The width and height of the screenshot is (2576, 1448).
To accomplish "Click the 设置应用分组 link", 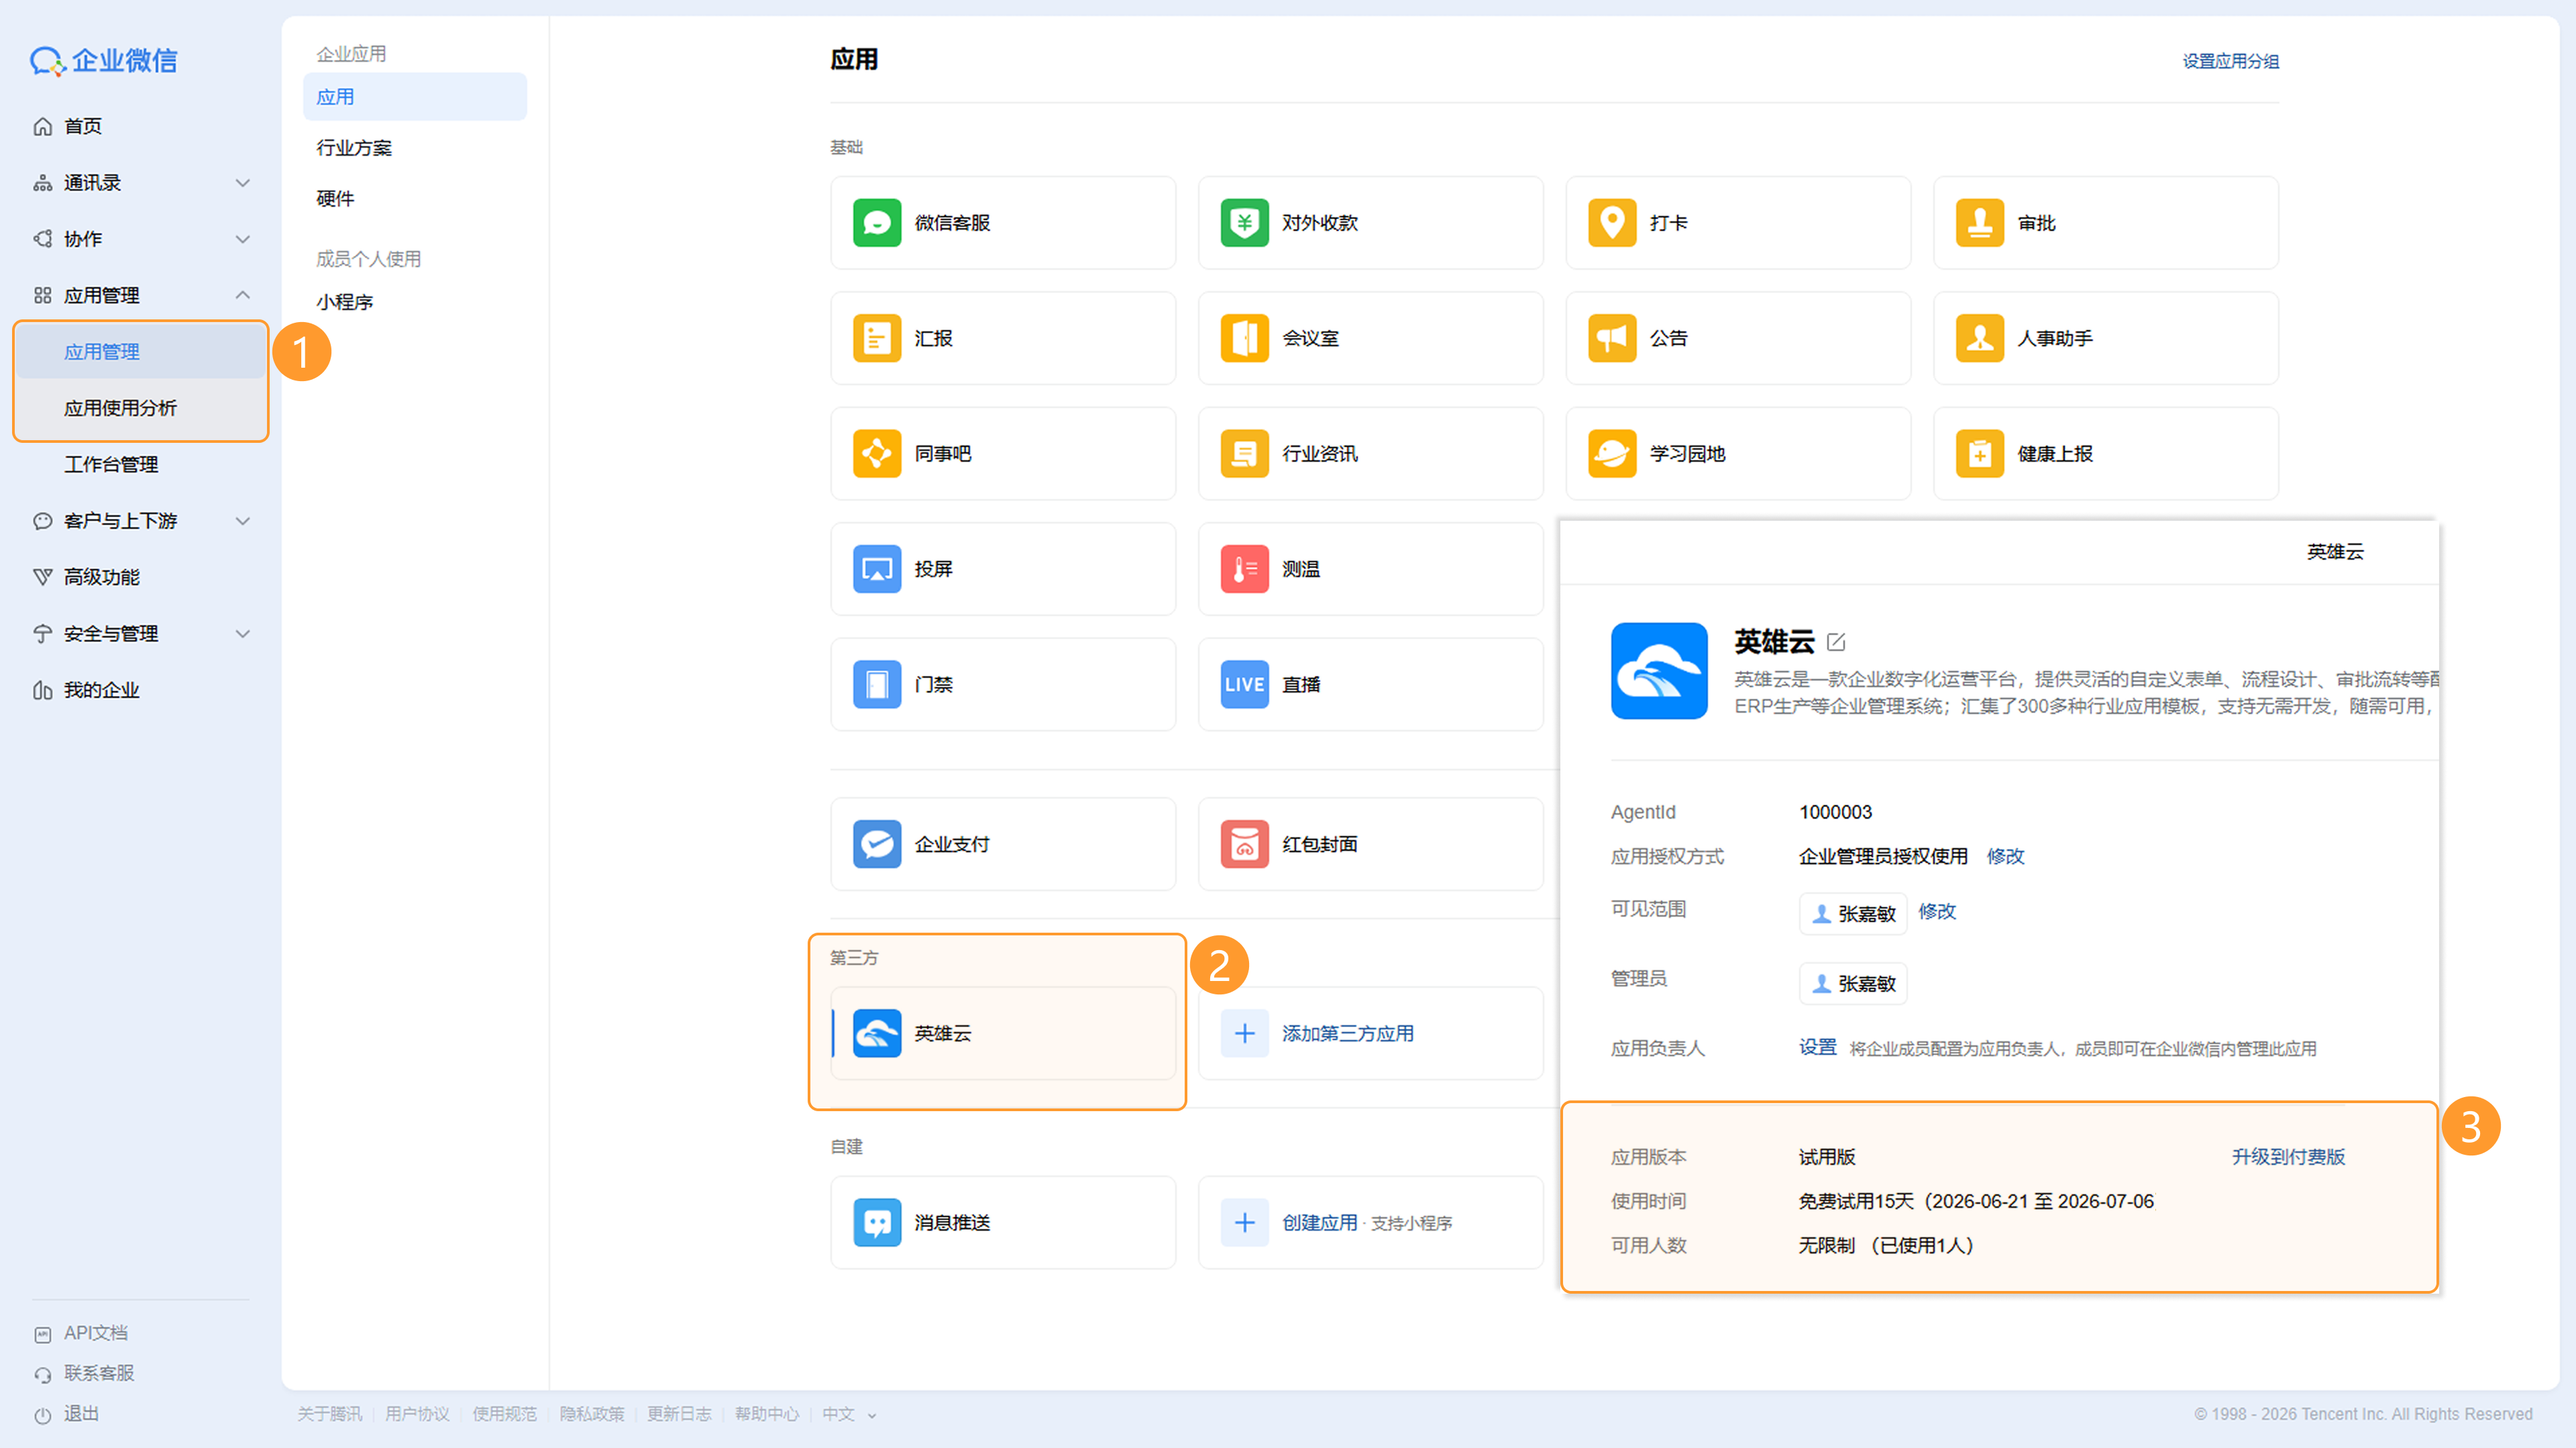I will coord(2230,61).
